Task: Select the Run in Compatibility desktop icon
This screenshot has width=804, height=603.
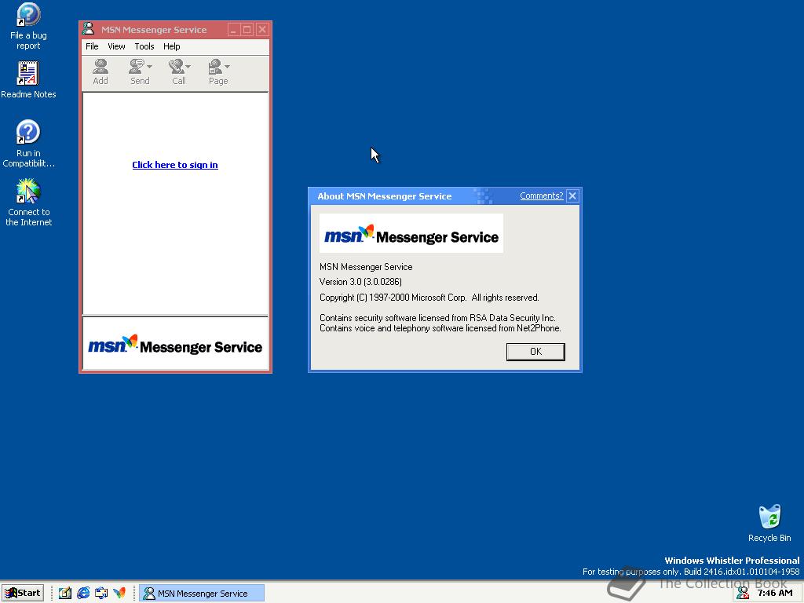Action: tap(28, 144)
